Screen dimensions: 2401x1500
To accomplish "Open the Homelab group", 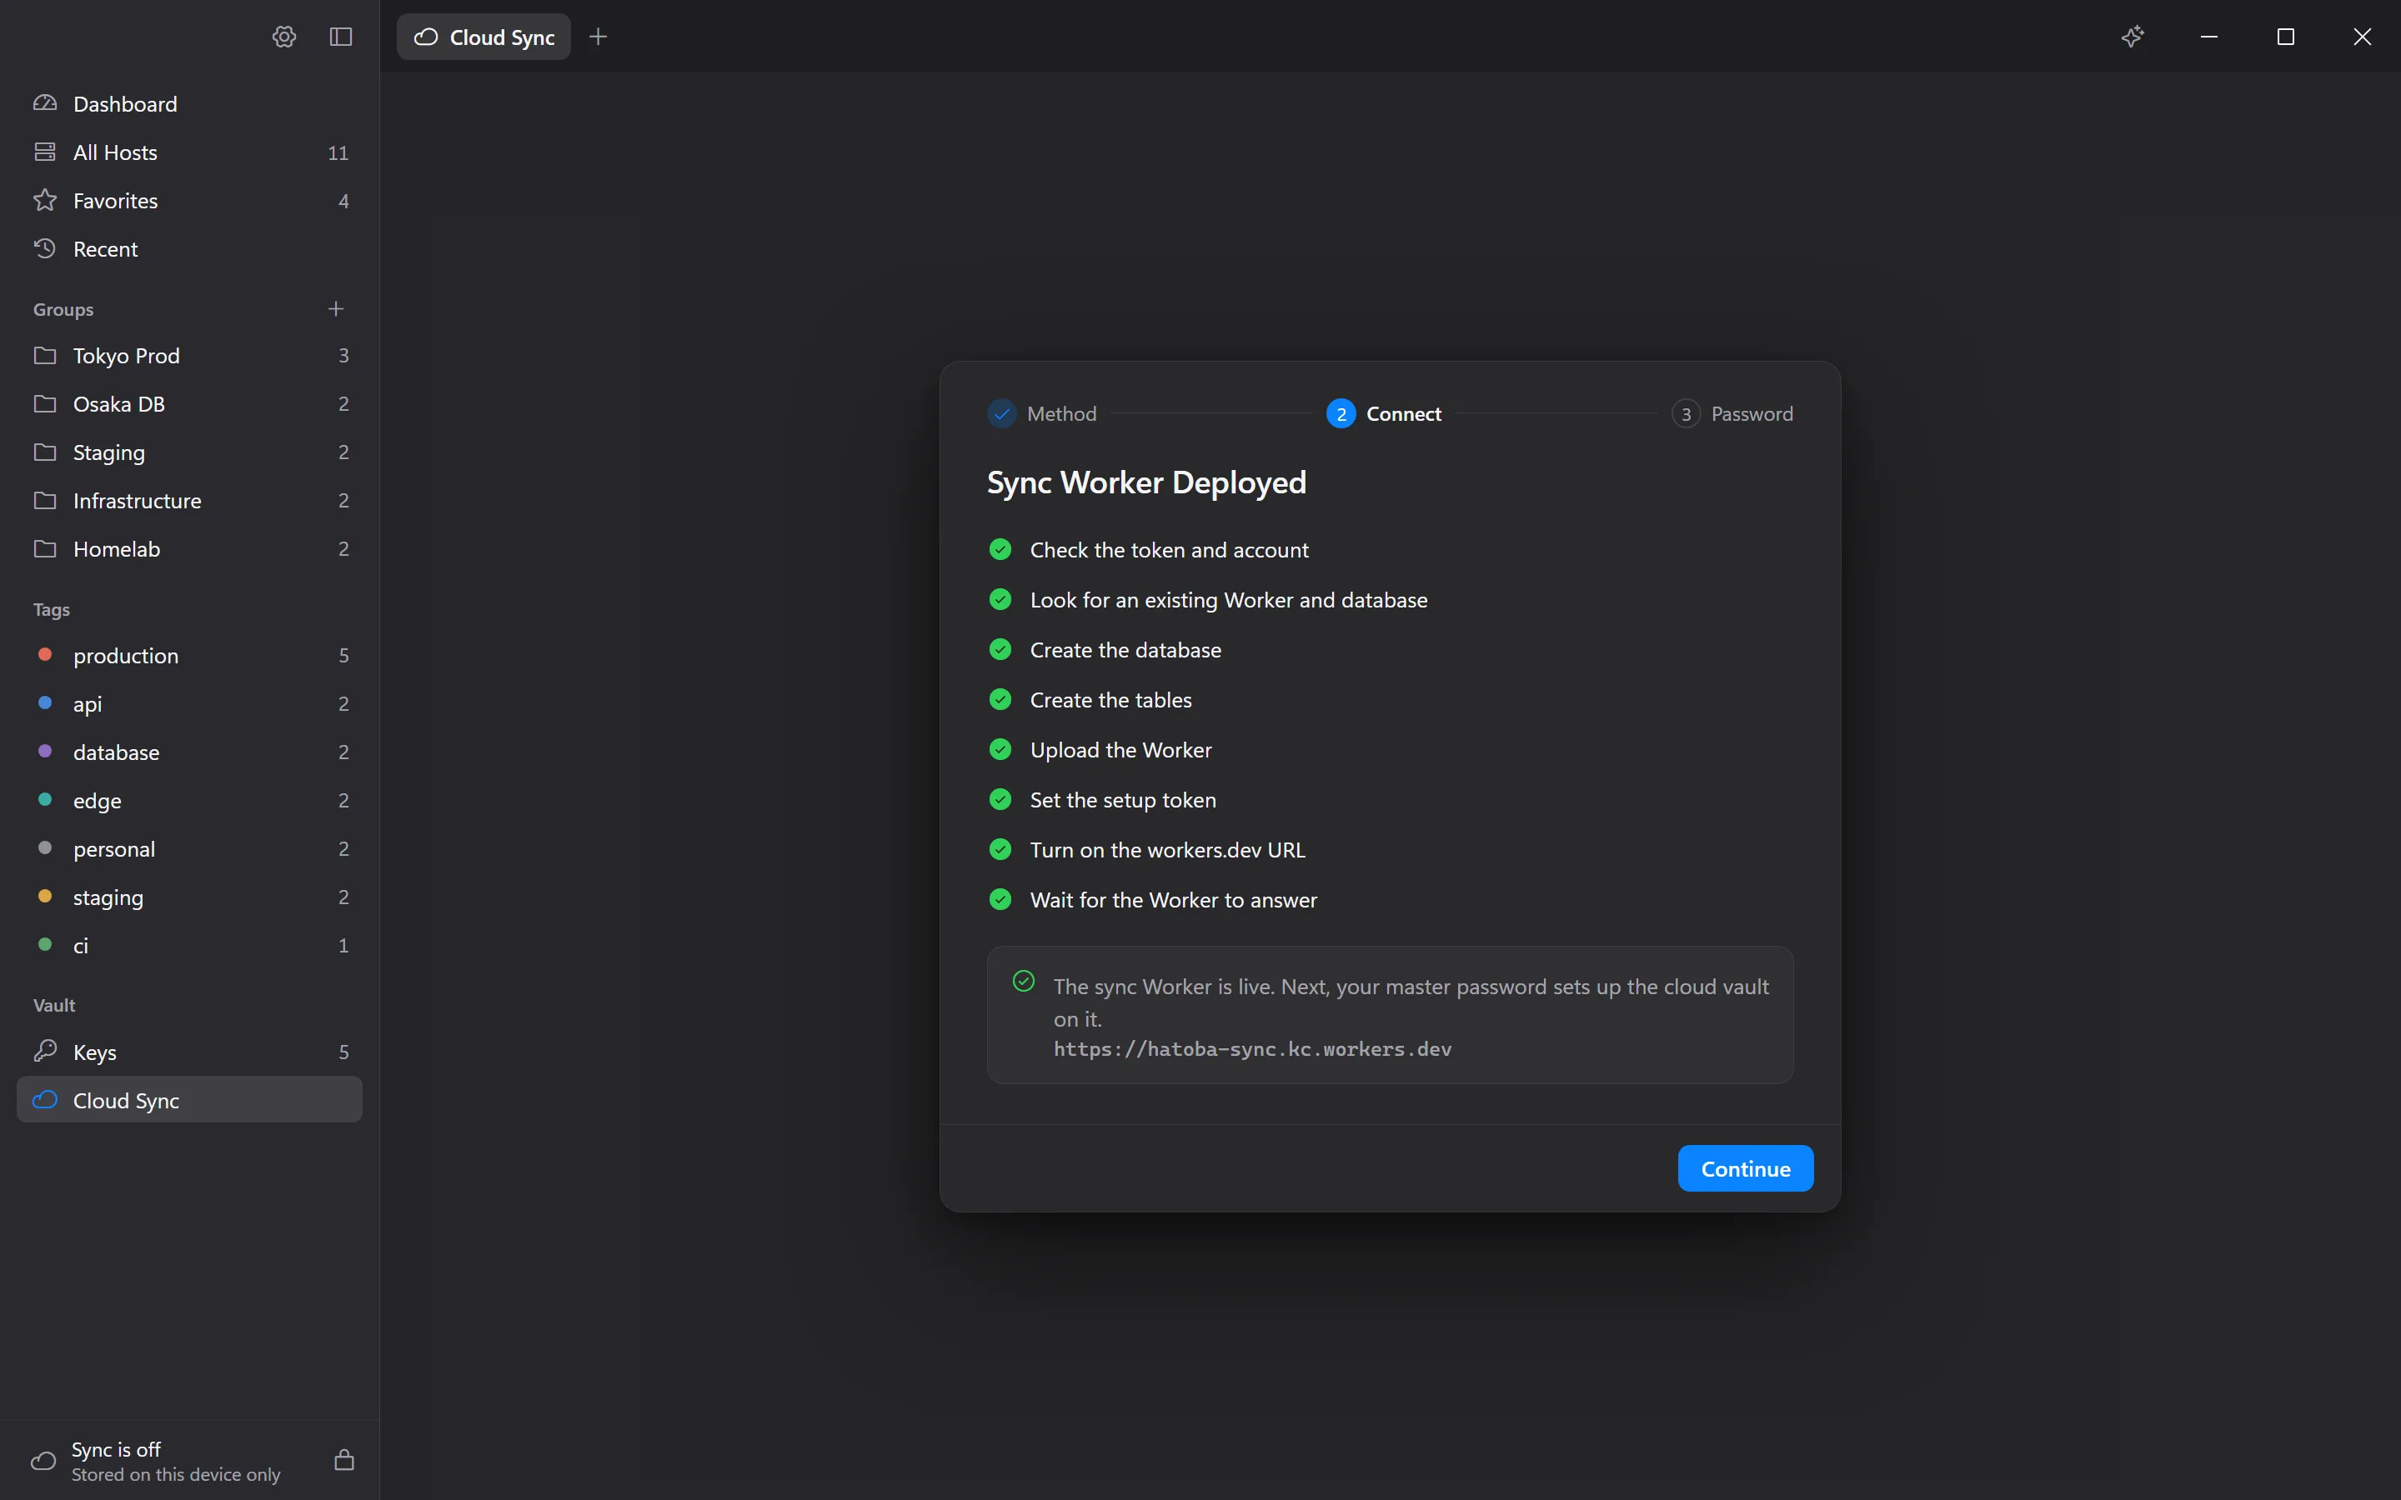I will click(x=189, y=548).
